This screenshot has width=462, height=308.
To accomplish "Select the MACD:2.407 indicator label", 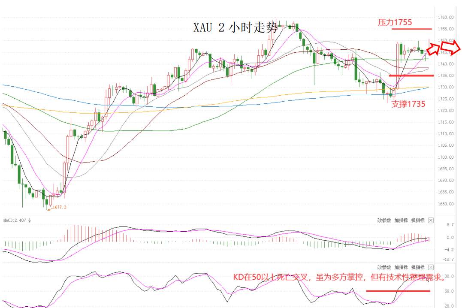I will [x=15, y=220].
